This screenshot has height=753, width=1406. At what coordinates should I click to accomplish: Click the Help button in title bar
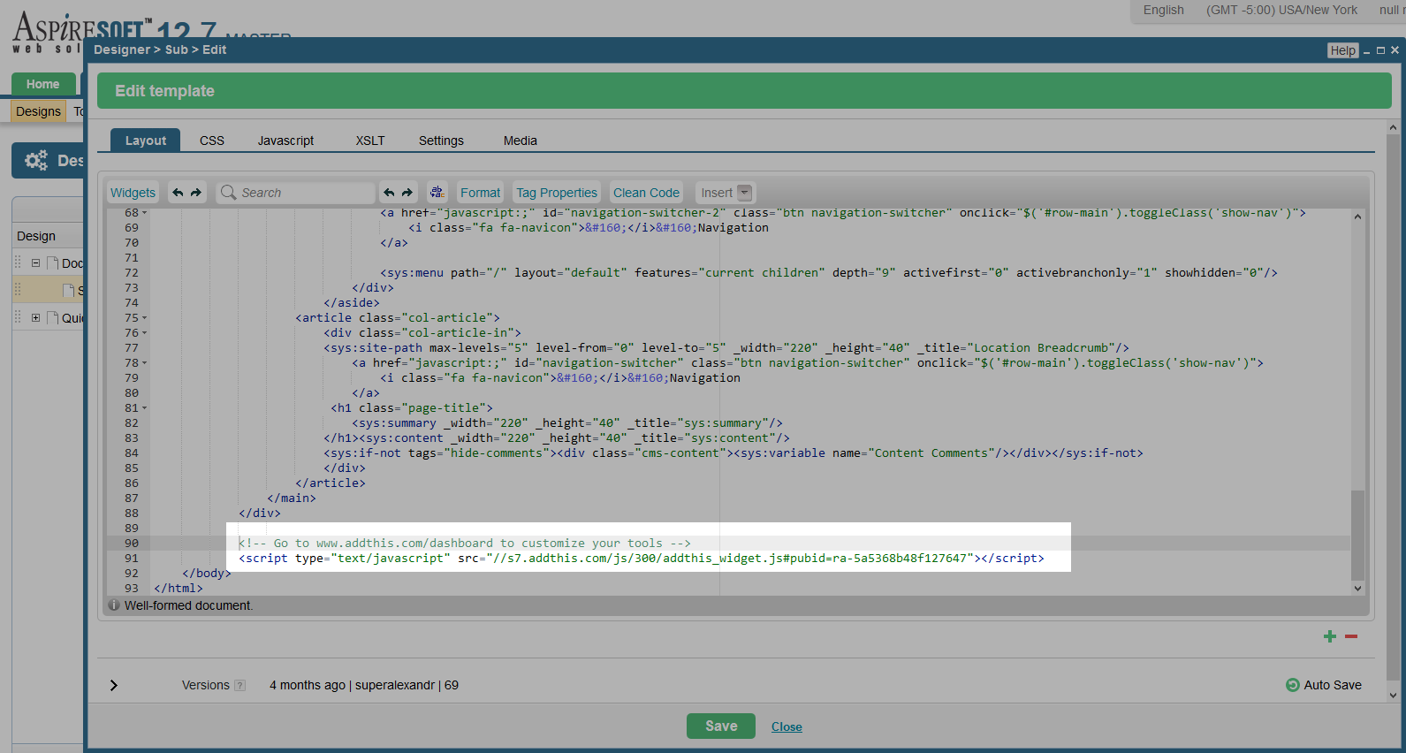tap(1342, 50)
